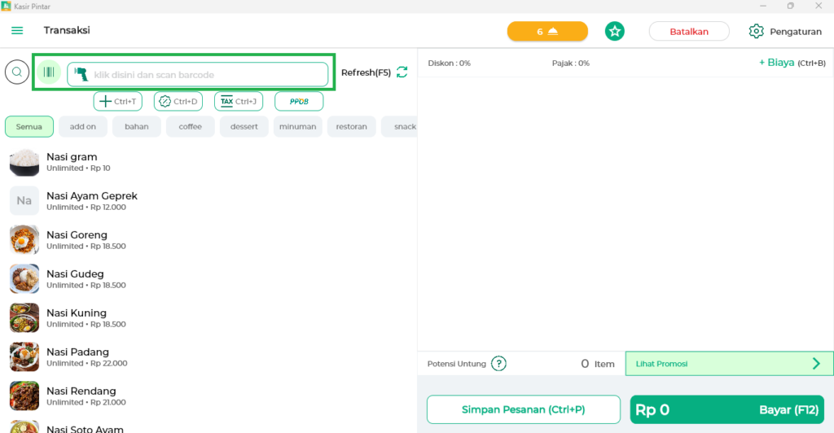
Task: Click the green star icon
Action: point(615,31)
